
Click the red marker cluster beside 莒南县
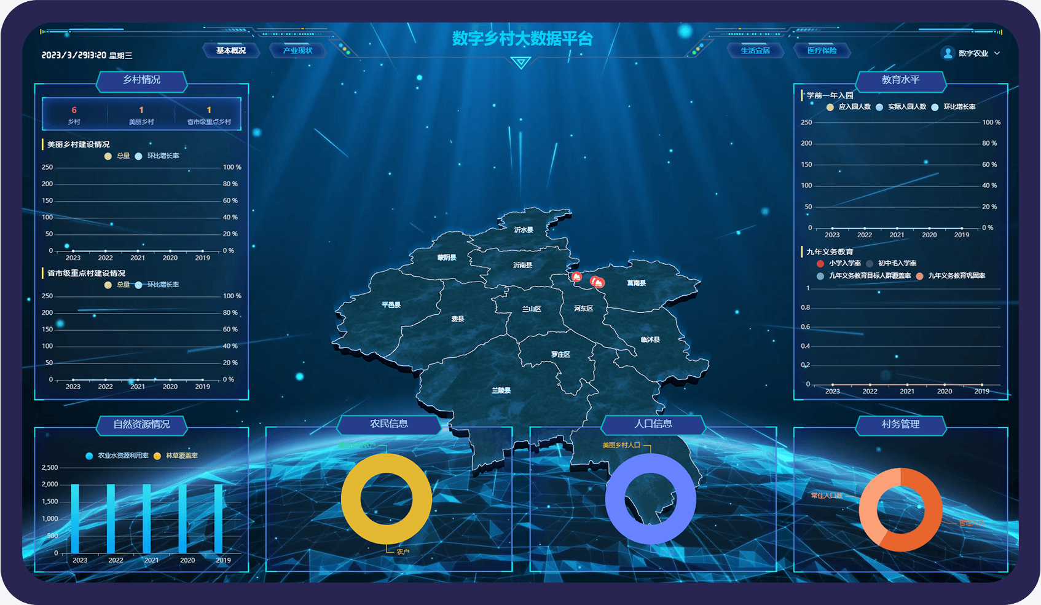597,282
